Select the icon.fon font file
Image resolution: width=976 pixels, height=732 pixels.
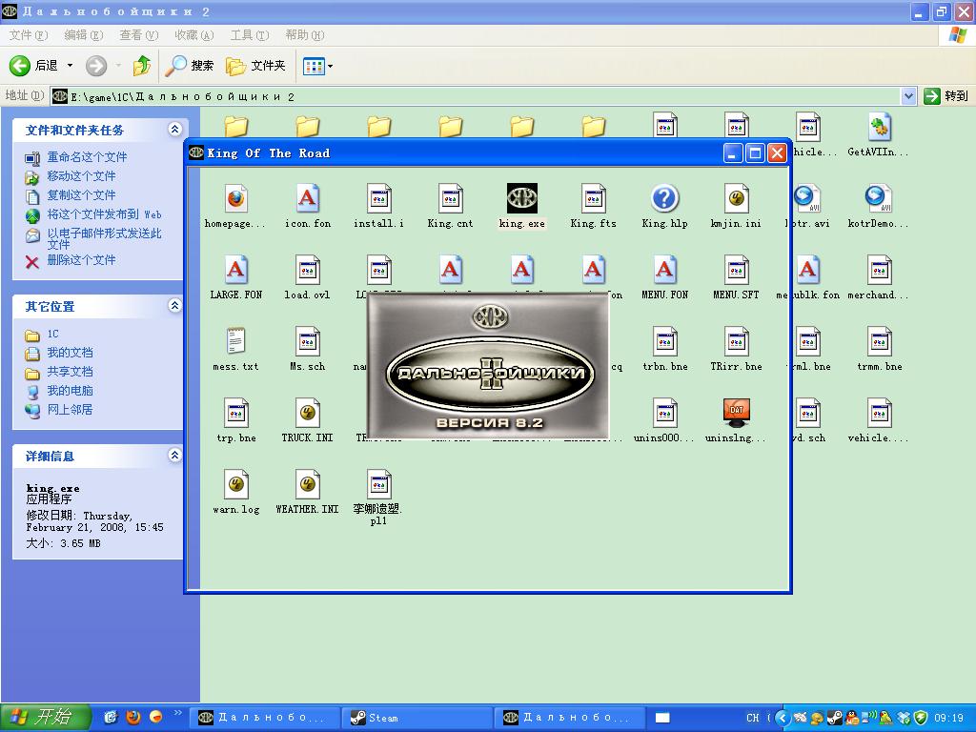pos(307,199)
